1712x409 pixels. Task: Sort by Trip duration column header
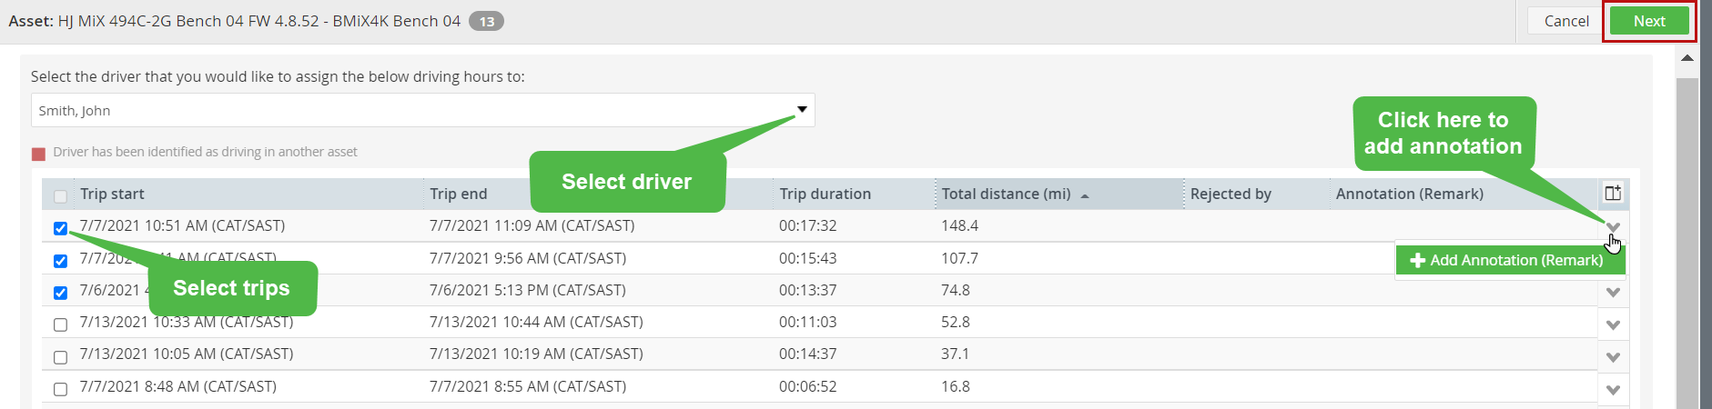tap(825, 194)
